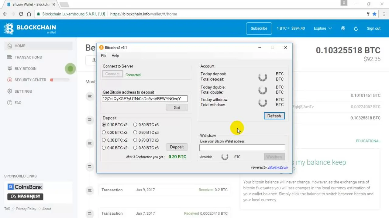
Task: Open the CoinsBank sponsored link
Action: point(25,187)
